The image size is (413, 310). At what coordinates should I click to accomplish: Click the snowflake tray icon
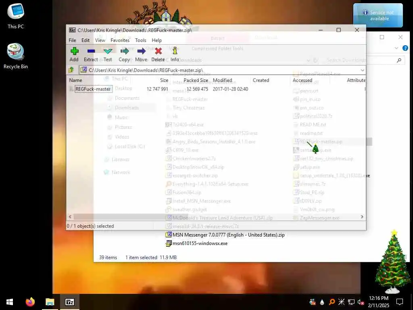click(x=341, y=302)
